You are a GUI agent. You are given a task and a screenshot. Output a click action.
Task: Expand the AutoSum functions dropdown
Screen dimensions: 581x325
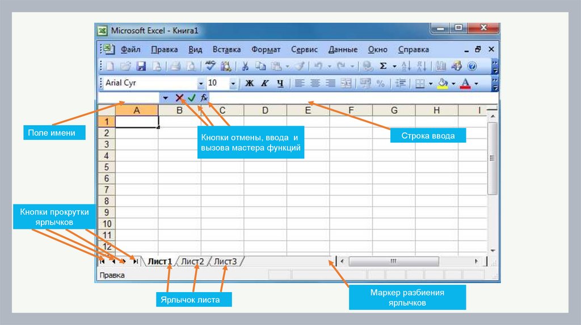394,67
